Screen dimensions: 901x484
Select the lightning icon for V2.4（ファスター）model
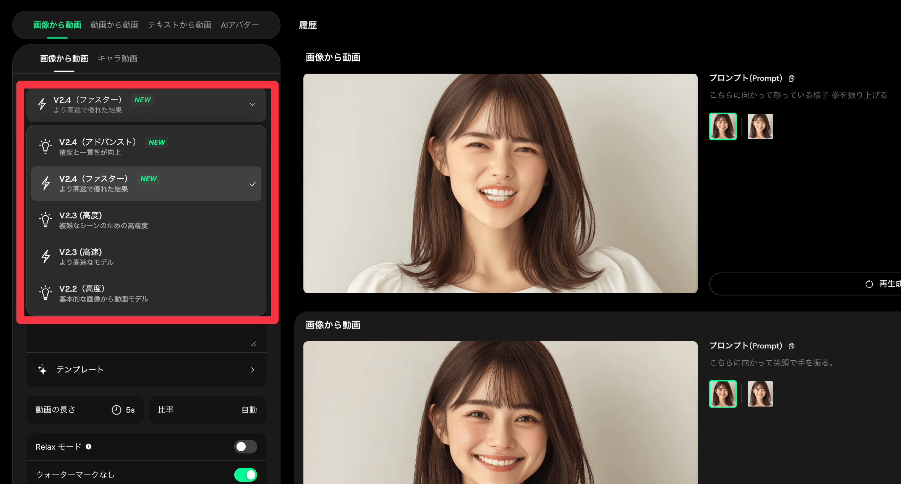[46, 184]
